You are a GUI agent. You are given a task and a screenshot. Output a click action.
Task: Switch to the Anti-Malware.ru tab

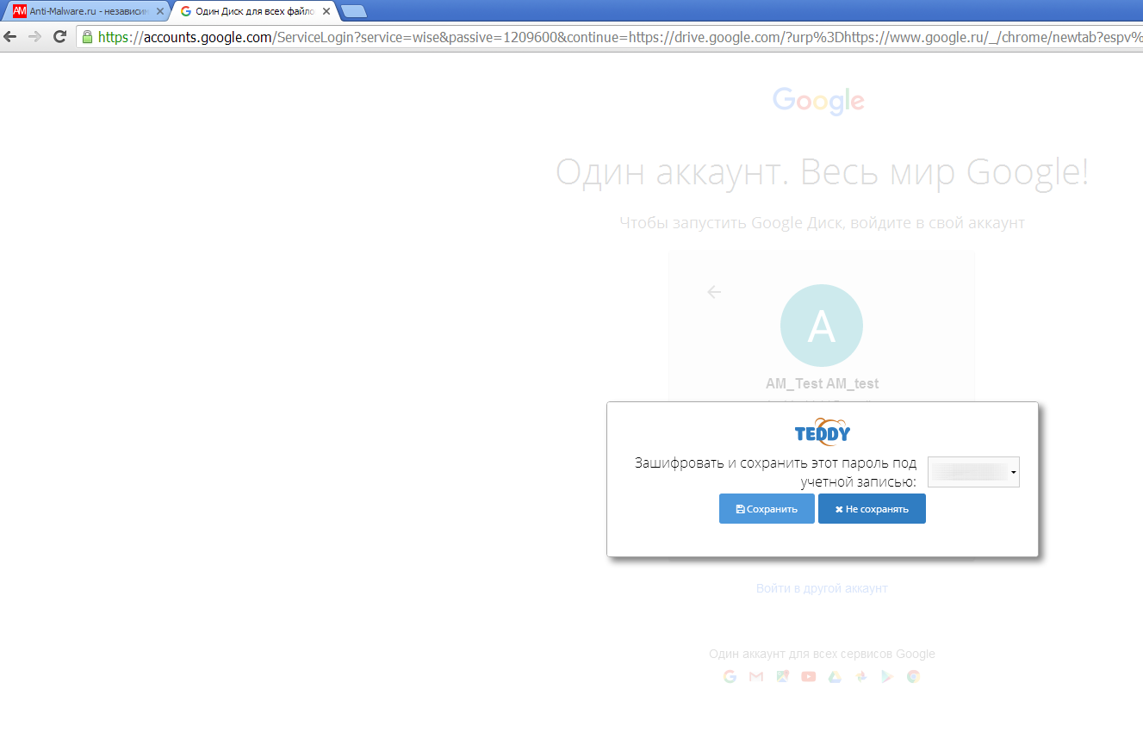pos(86,11)
